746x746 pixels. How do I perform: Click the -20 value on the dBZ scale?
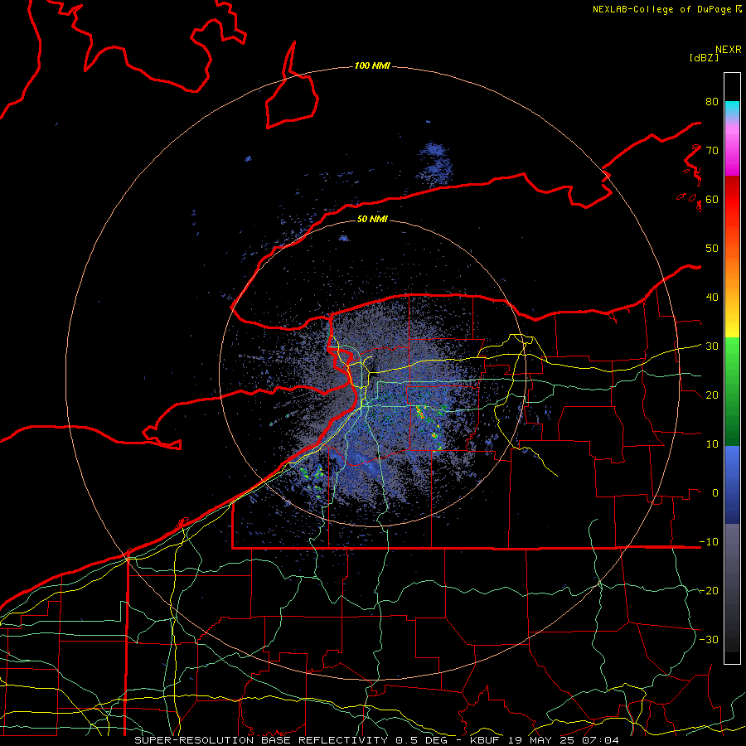click(709, 591)
